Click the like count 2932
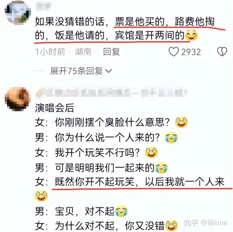The height and width of the screenshot is (232, 233). [191, 52]
